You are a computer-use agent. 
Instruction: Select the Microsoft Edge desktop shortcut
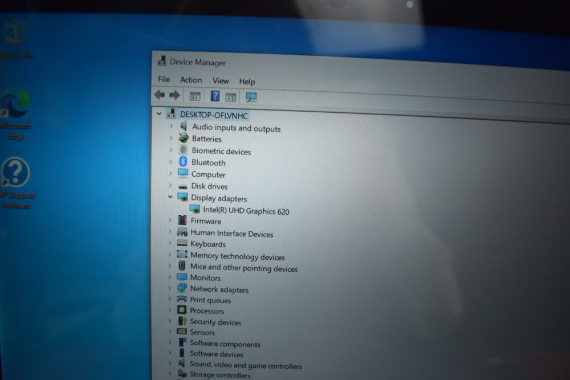tap(15, 114)
